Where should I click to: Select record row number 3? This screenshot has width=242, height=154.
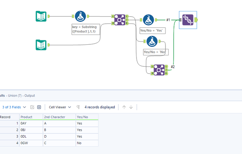point(9,136)
